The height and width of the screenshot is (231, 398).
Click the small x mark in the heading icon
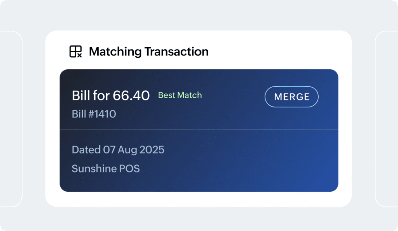(x=79, y=55)
